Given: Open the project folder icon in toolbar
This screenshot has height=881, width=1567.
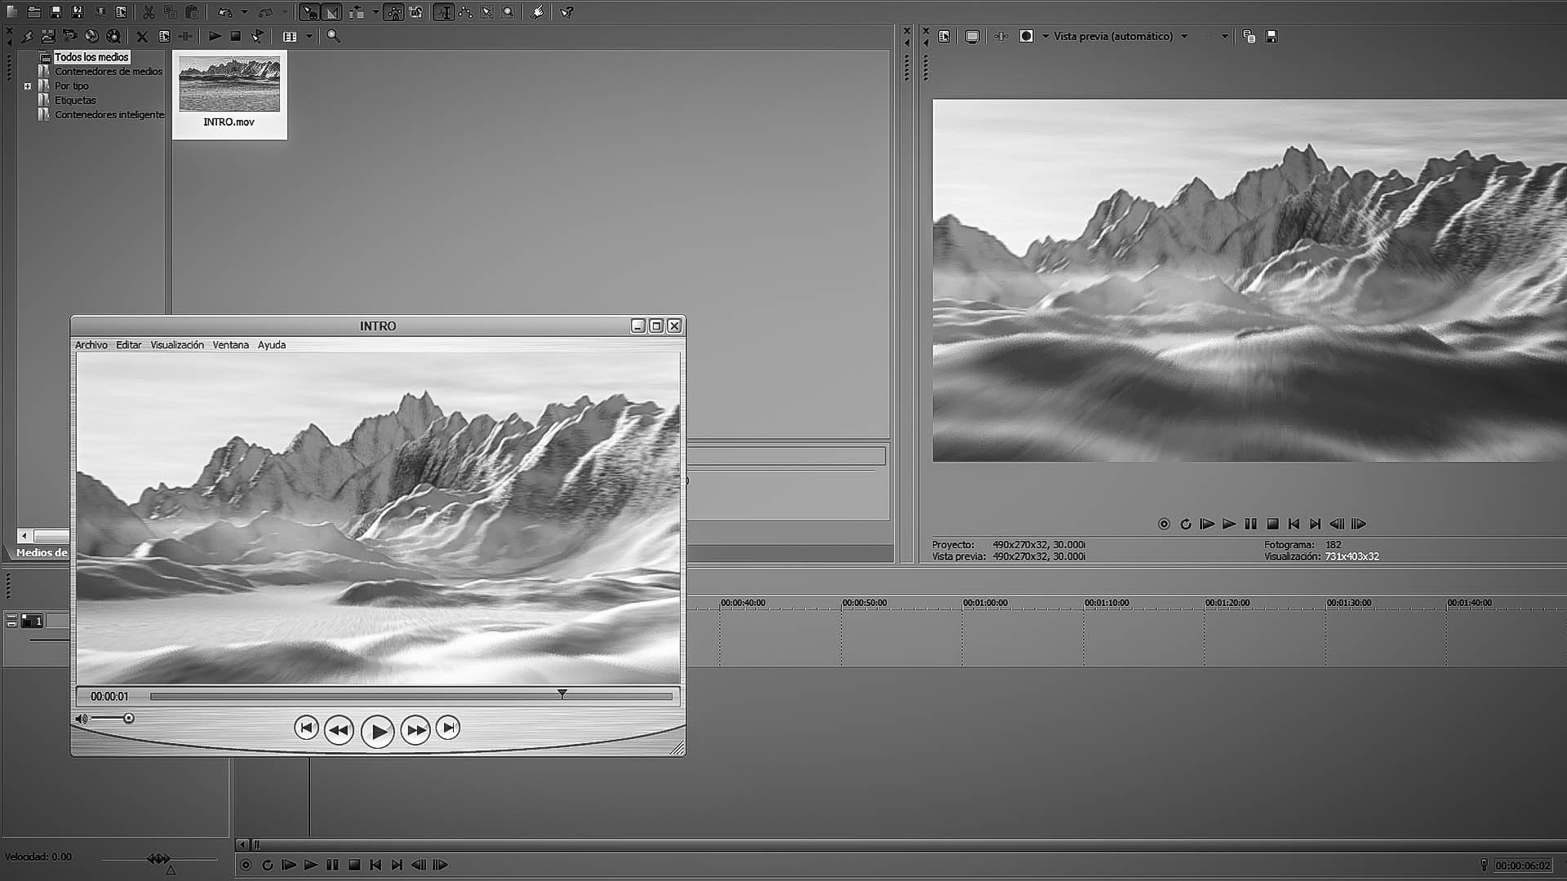Looking at the screenshot, I should point(34,12).
